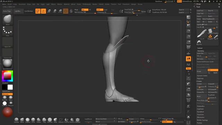222x125 pixels.
Task: Open the current brush thumbnail
Action: 7,20
